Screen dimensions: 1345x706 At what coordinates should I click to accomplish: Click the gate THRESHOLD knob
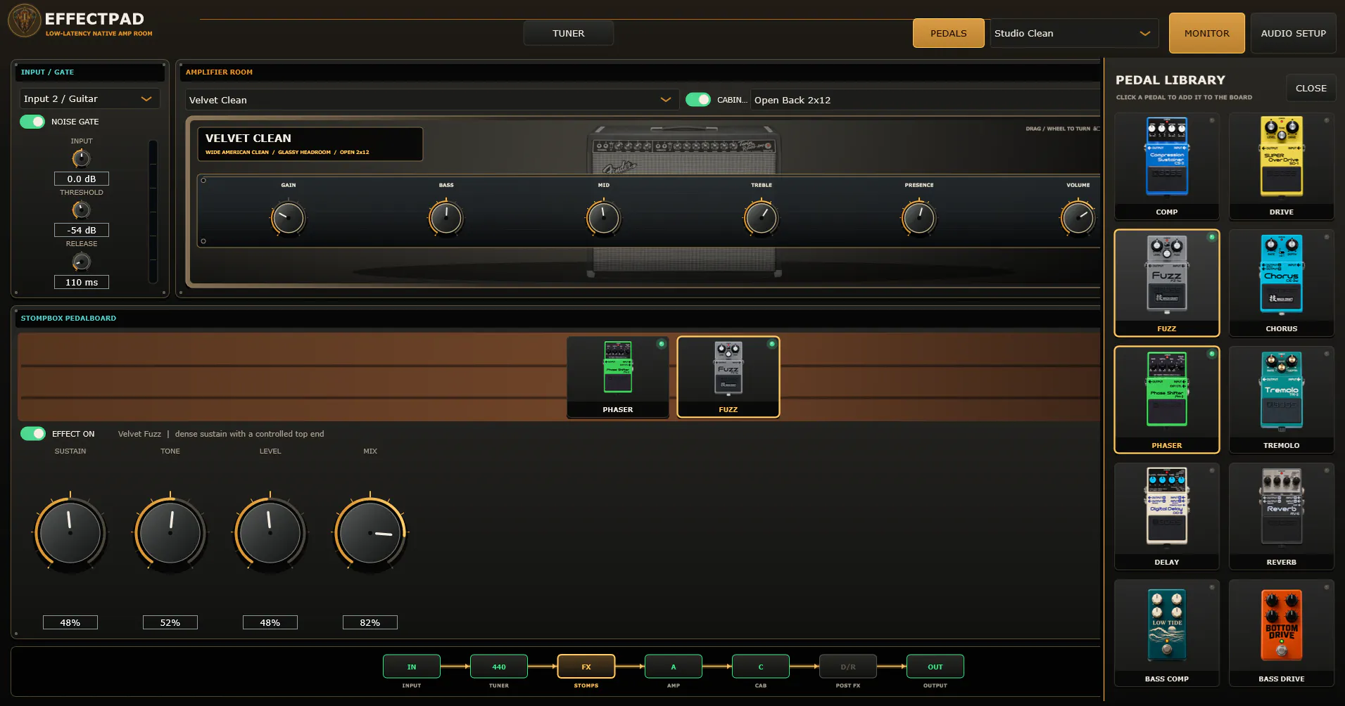pos(82,210)
